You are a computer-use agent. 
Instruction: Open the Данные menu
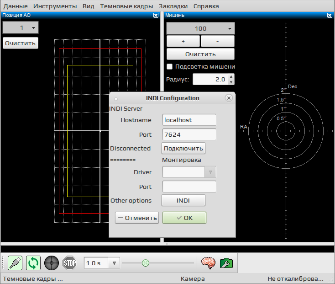coord(16,6)
